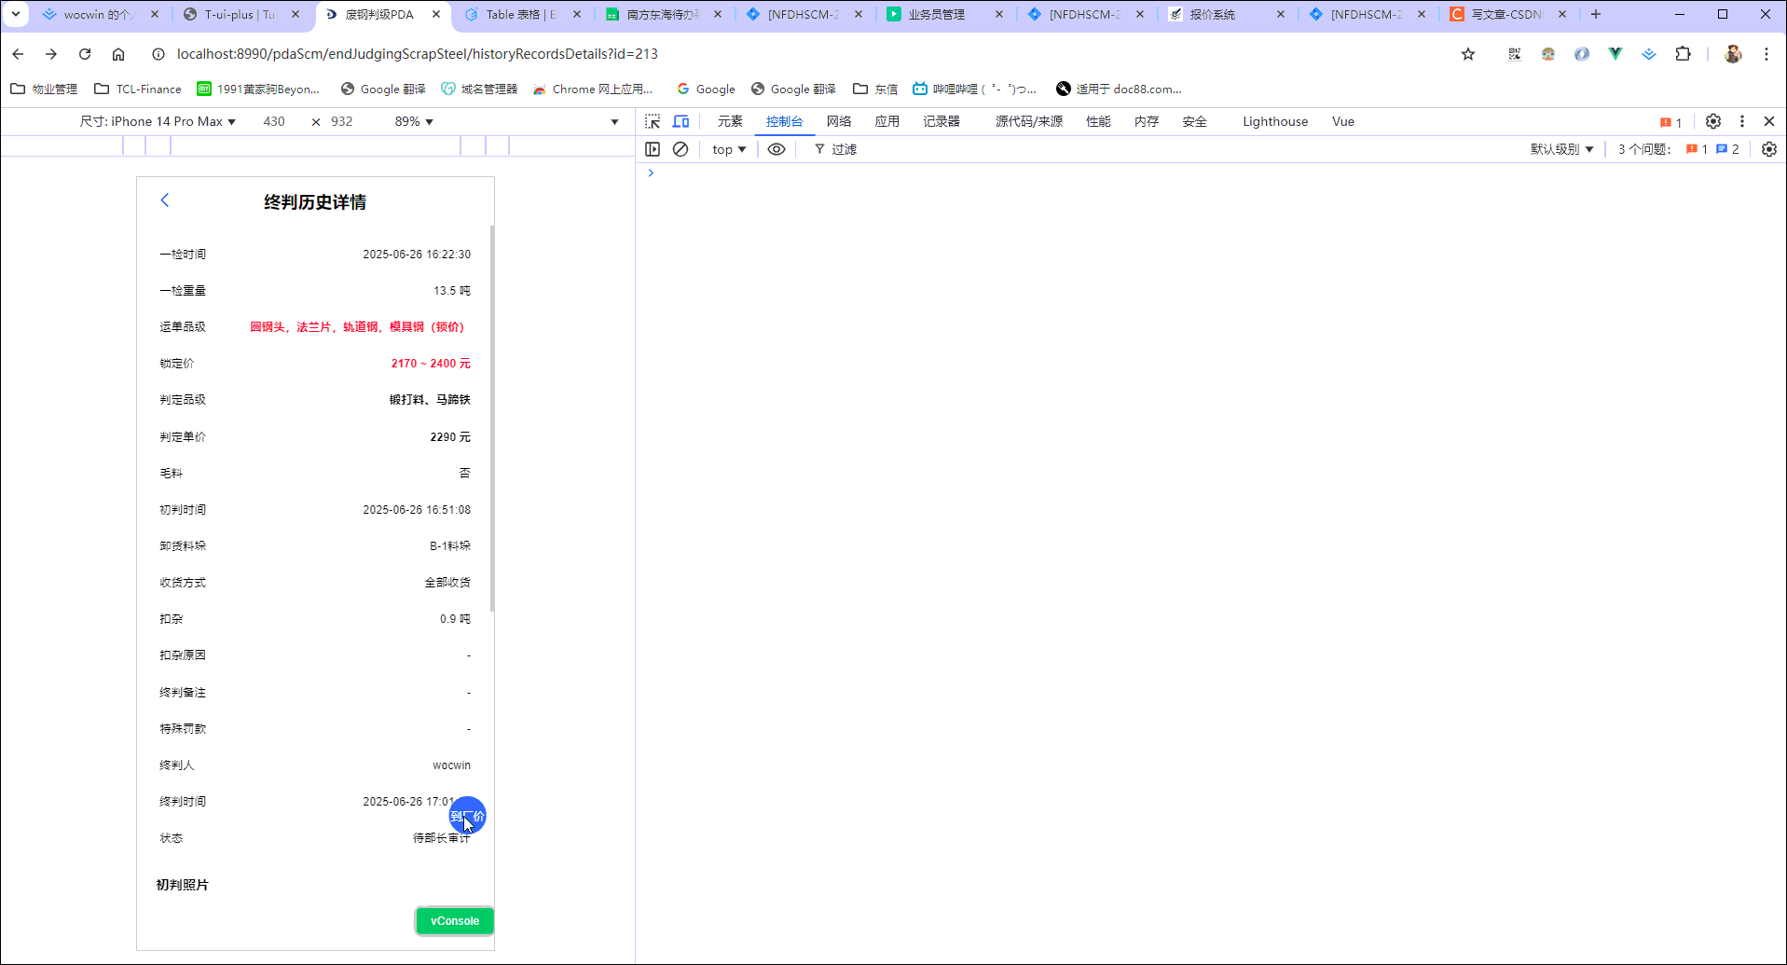This screenshot has height=965, width=1787.
Task: Open the issues panel via red issue counter
Action: [1669, 121]
